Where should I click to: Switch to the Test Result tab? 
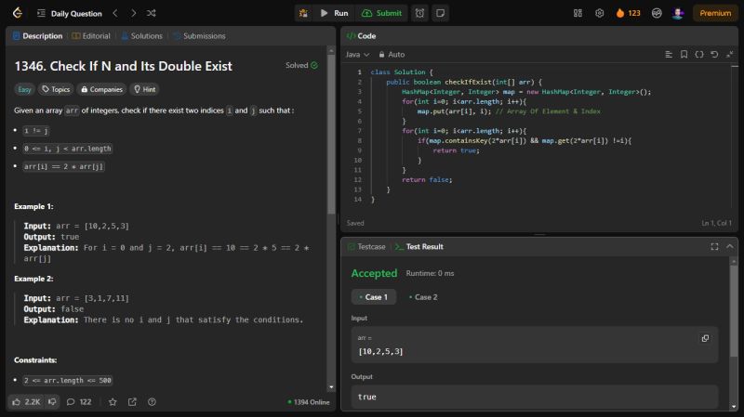419,247
